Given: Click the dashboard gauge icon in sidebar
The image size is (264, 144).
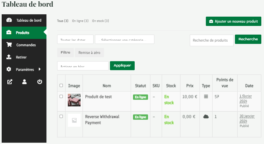Looking at the screenshot, I should 9,20.
